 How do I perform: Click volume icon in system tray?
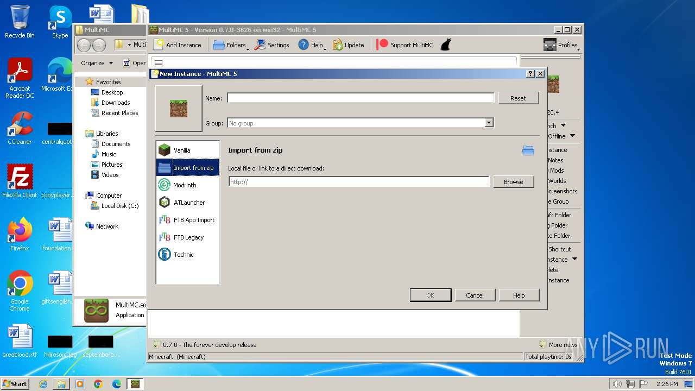tap(617, 384)
